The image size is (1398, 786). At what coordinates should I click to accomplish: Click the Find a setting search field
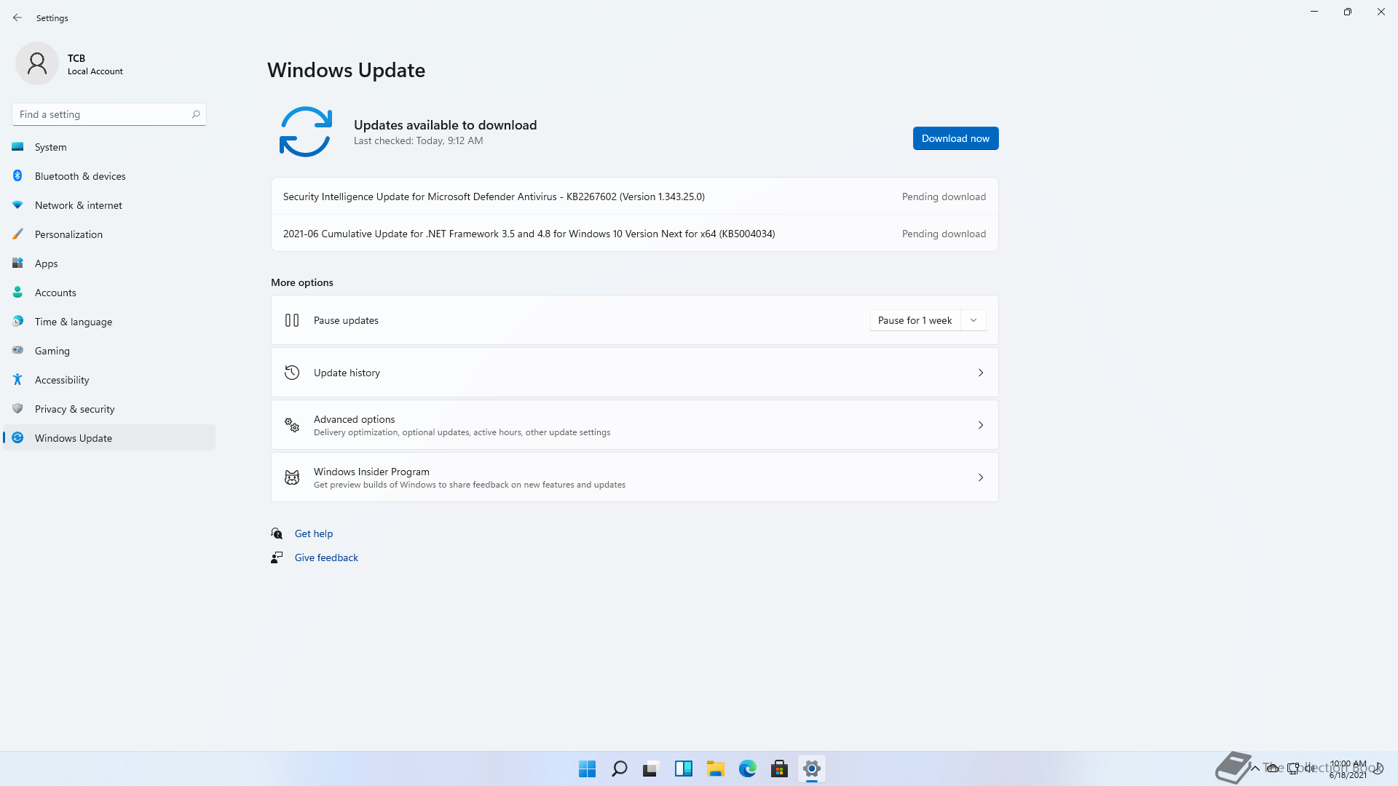coord(109,114)
